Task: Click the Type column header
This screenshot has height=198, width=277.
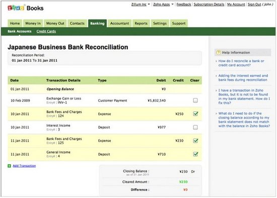Action: [x=102, y=80]
